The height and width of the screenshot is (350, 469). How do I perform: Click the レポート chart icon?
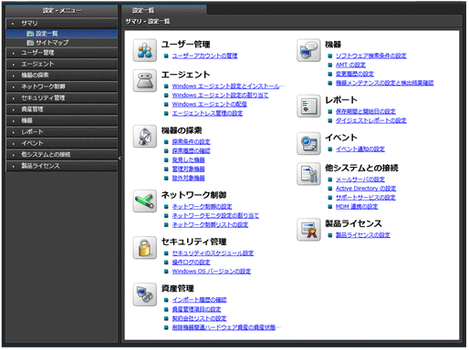pyautogui.click(x=308, y=106)
